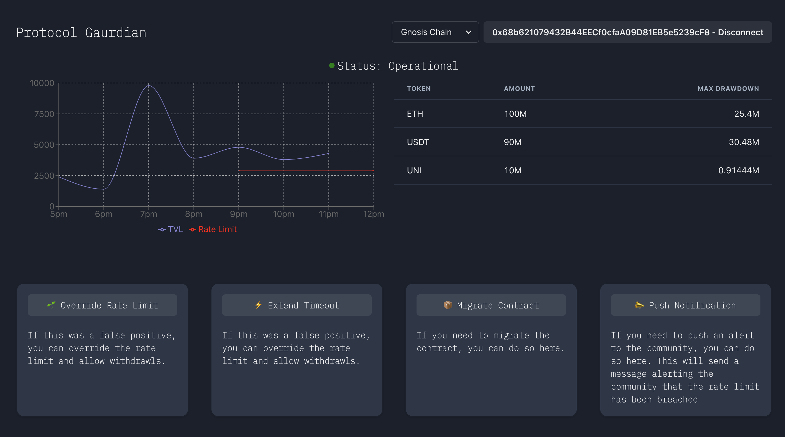Image resolution: width=785 pixels, height=437 pixels.
Task: Click the Migrate Contract button
Action: 491,305
